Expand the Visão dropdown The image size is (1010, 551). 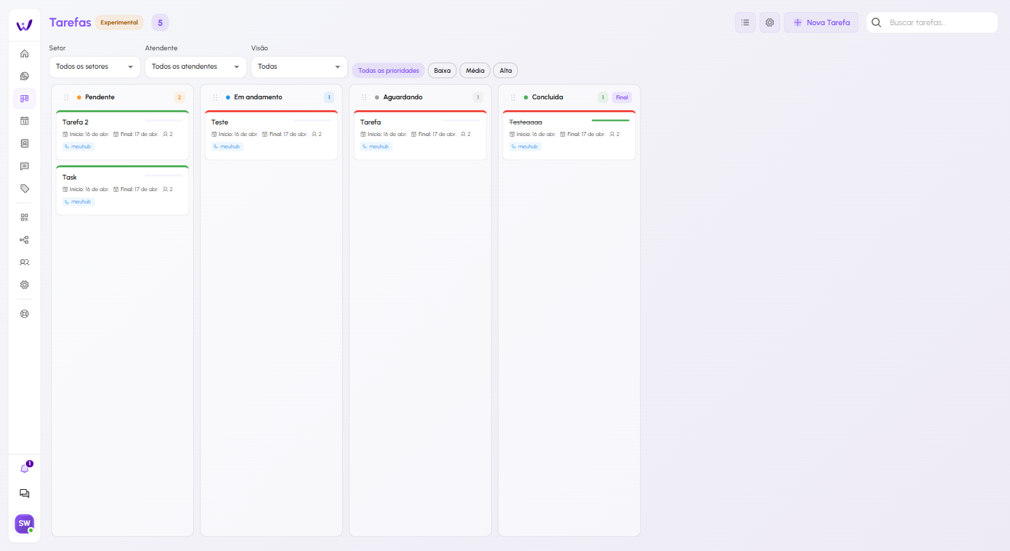299,67
